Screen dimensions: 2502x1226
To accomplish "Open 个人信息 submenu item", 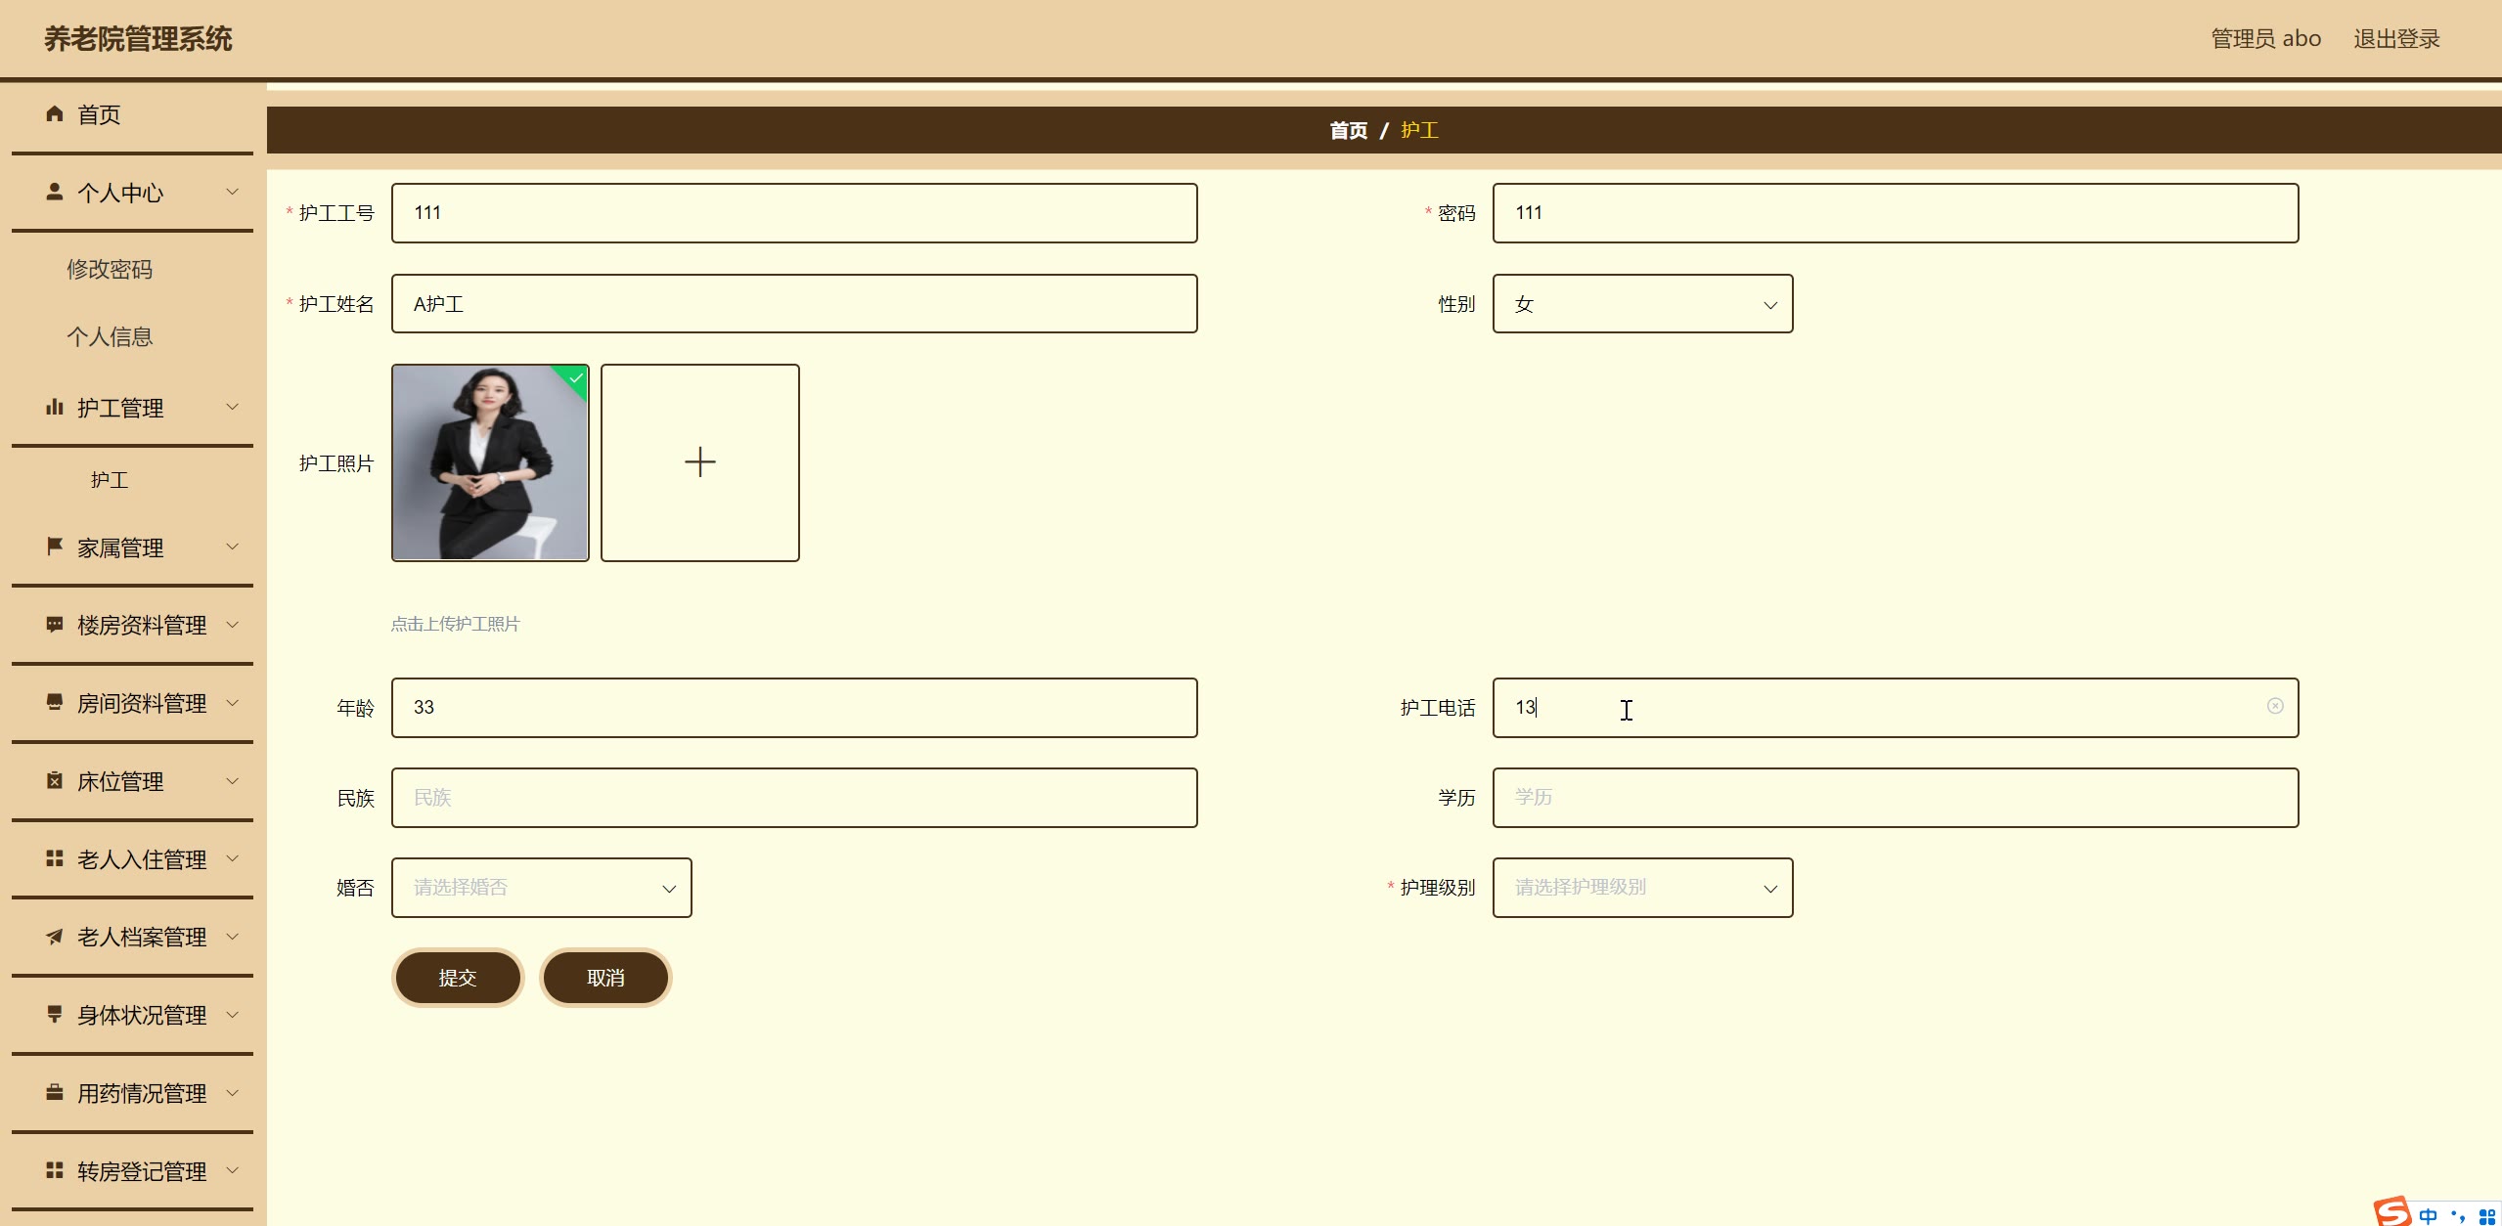I will pos(110,336).
